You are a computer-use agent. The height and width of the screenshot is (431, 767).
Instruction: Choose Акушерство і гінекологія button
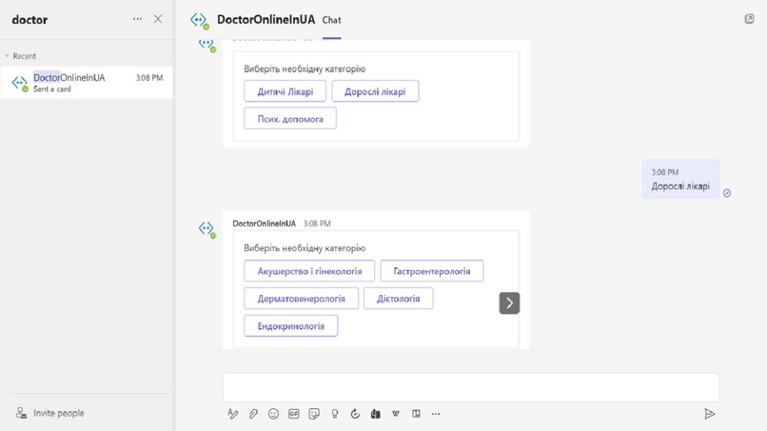(309, 271)
